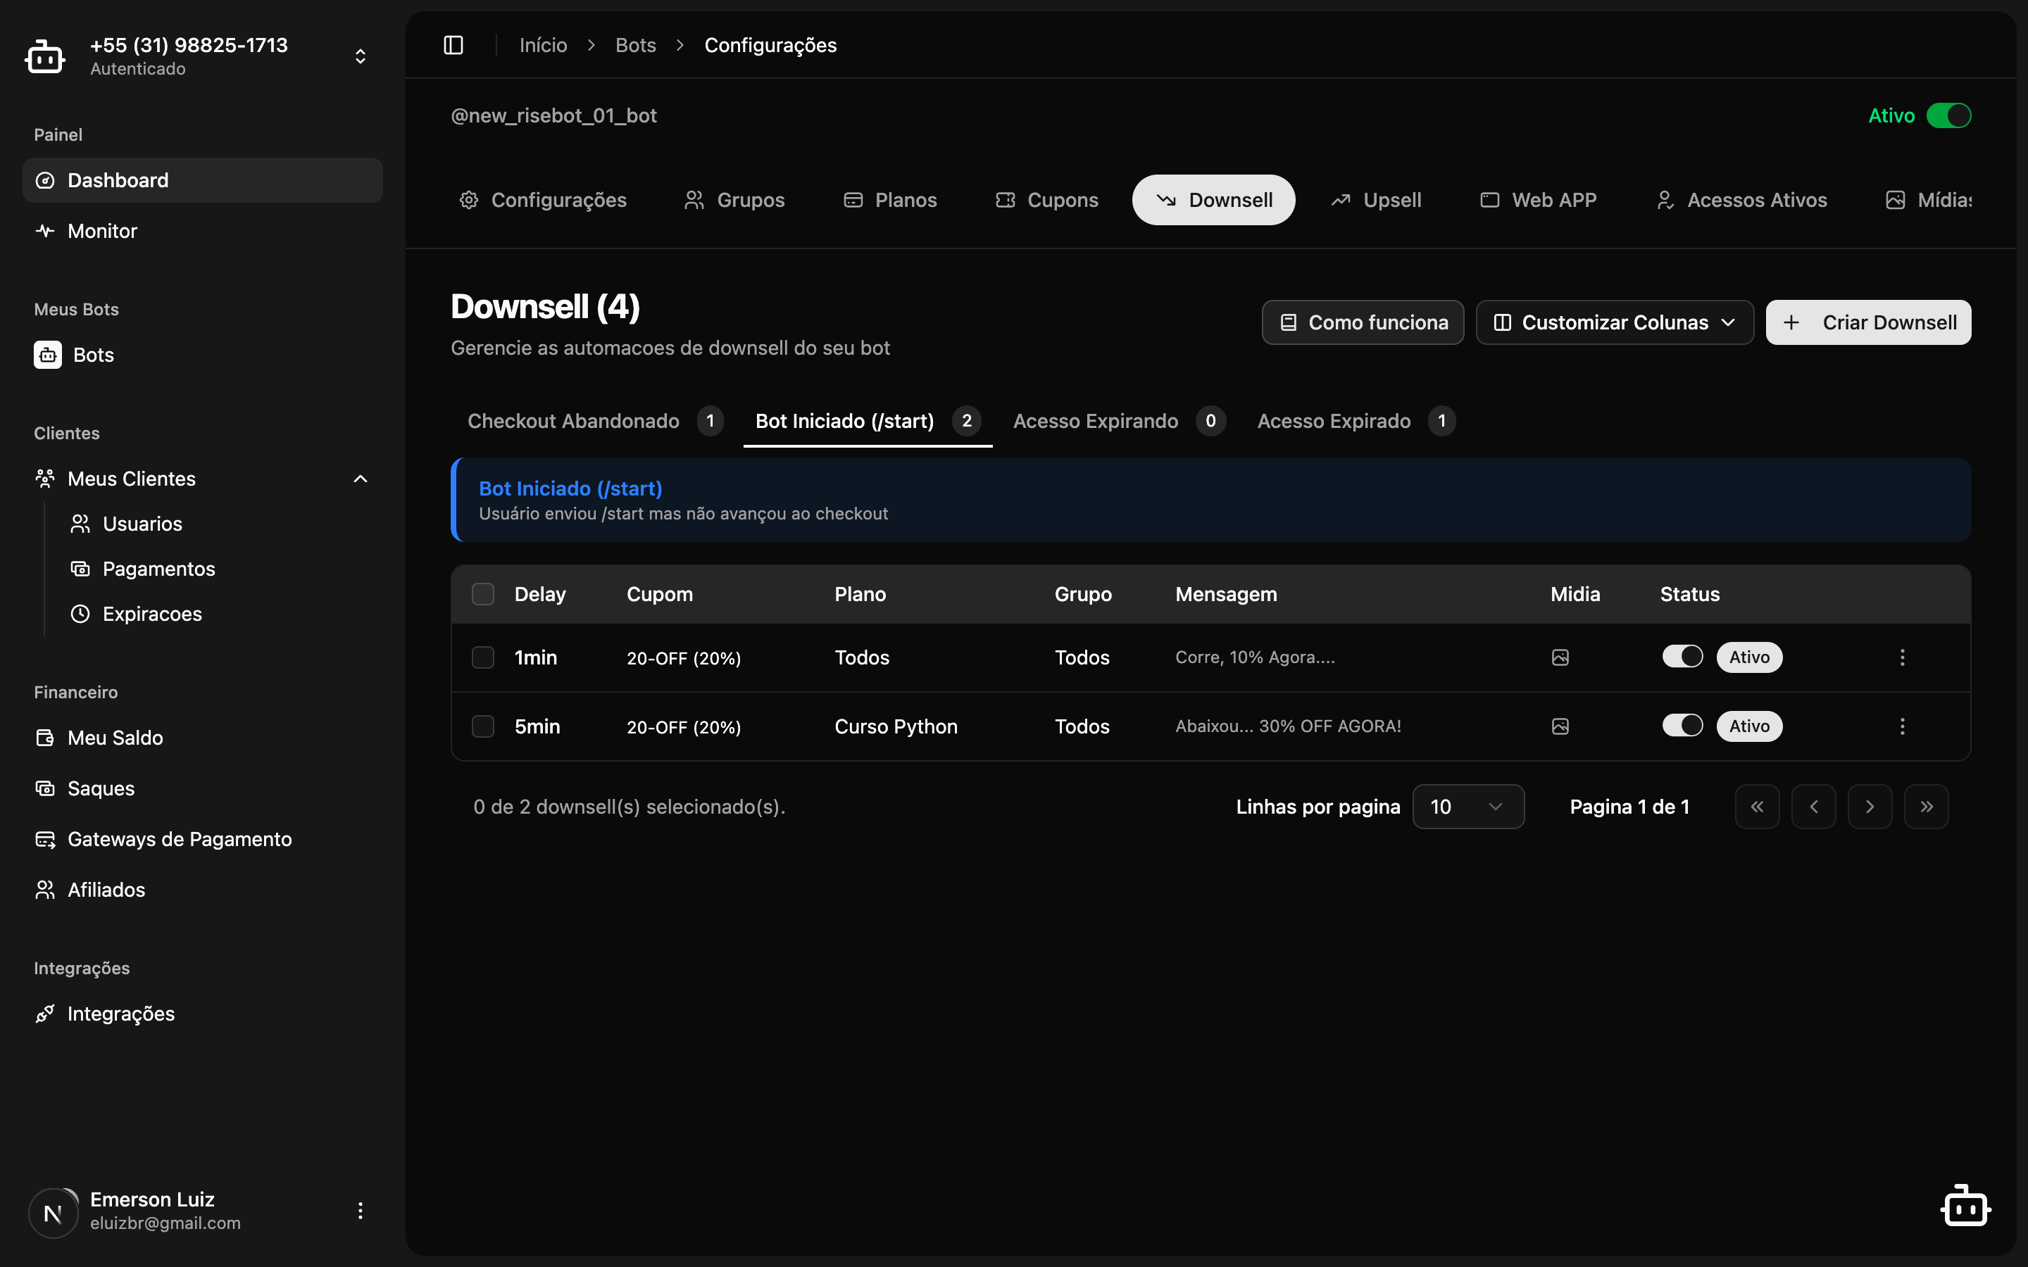Click the 'Curso Python' plan cell
Viewport: 2028px width, 1267px height.
896,726
